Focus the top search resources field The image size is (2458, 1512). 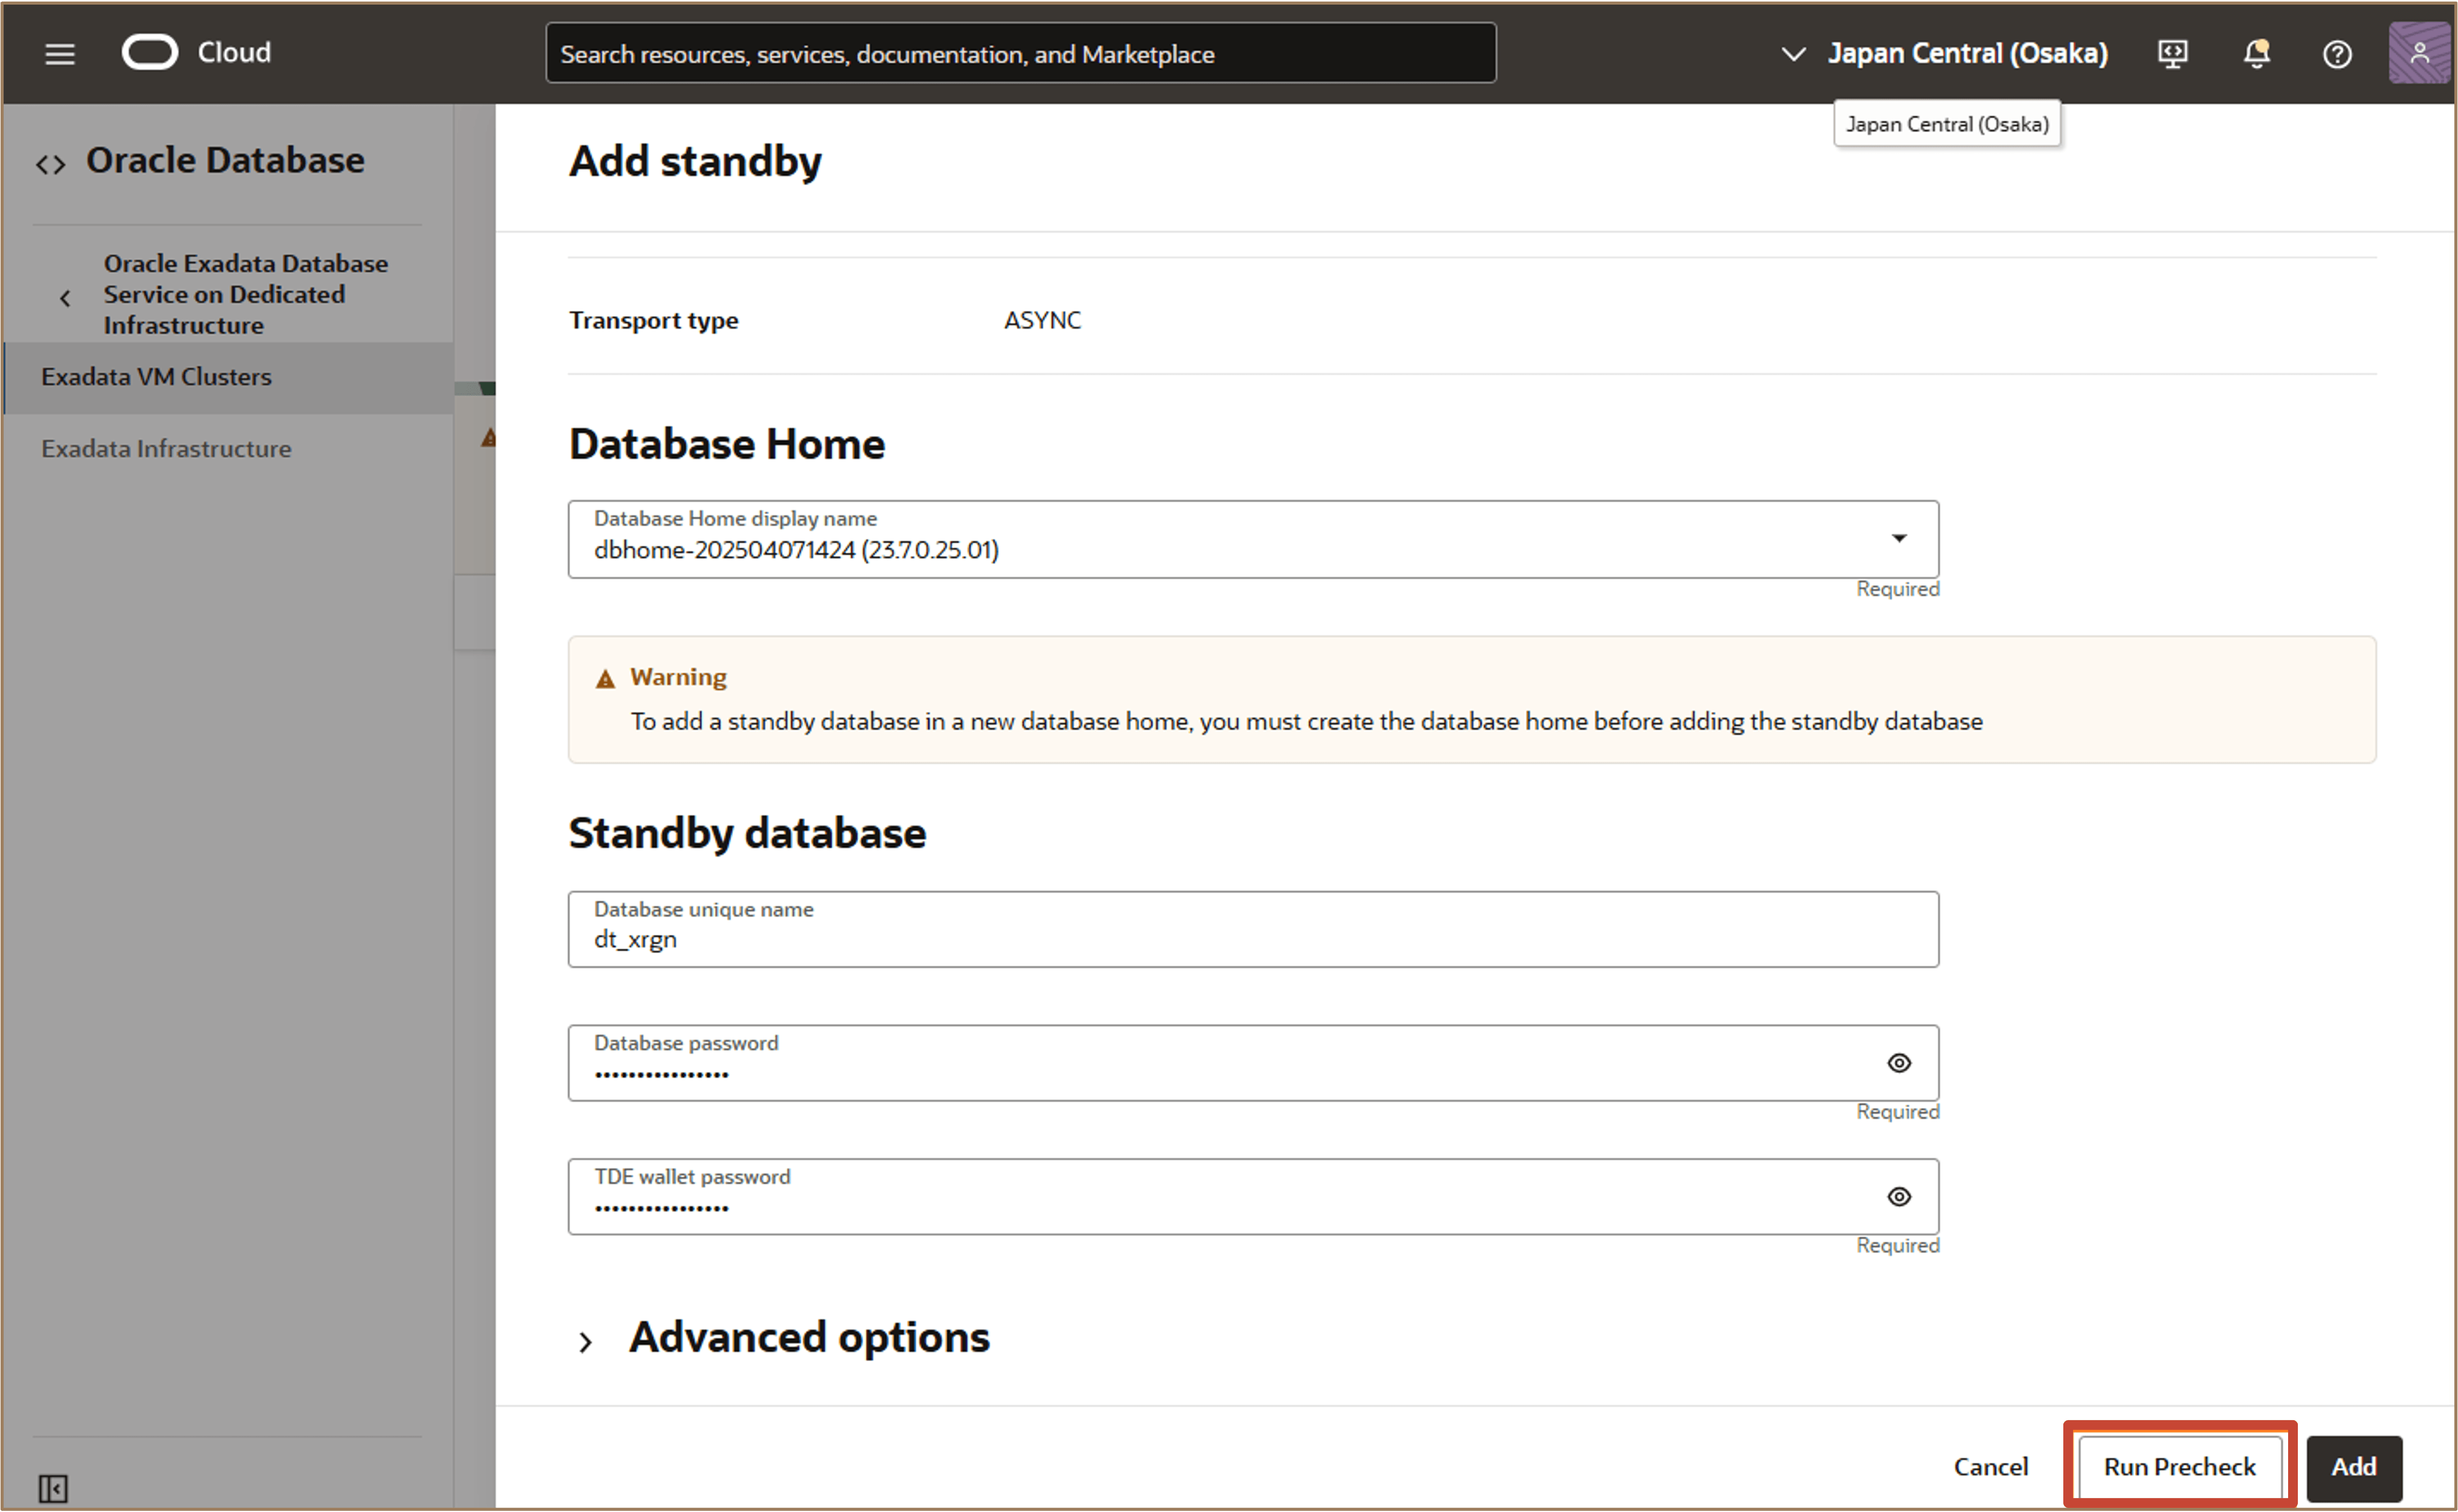[1020, 53]
